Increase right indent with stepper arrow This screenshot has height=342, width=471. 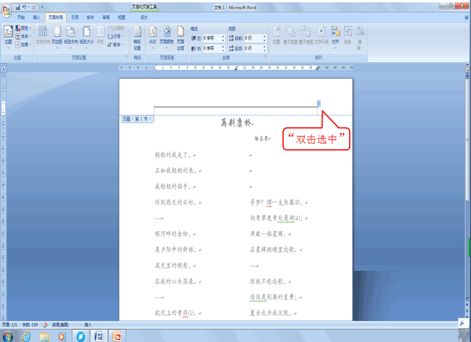(223, 47)
